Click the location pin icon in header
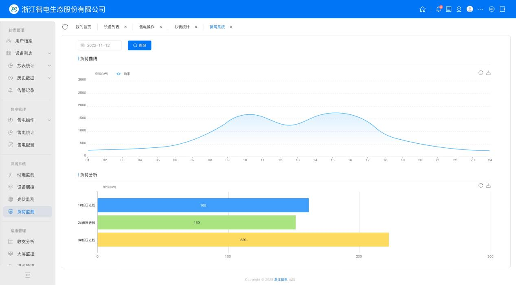516x285 pixels. pyautogui.click(x=459, y=9)
